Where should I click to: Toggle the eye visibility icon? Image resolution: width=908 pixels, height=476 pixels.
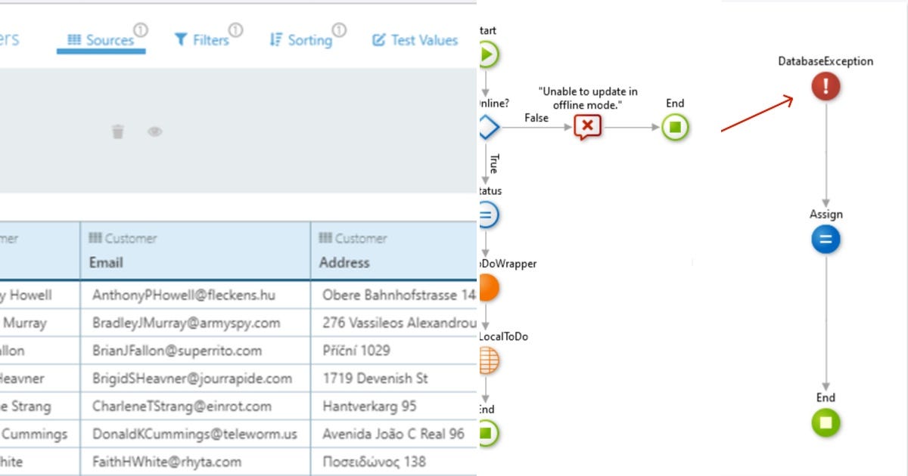(155, 131)
